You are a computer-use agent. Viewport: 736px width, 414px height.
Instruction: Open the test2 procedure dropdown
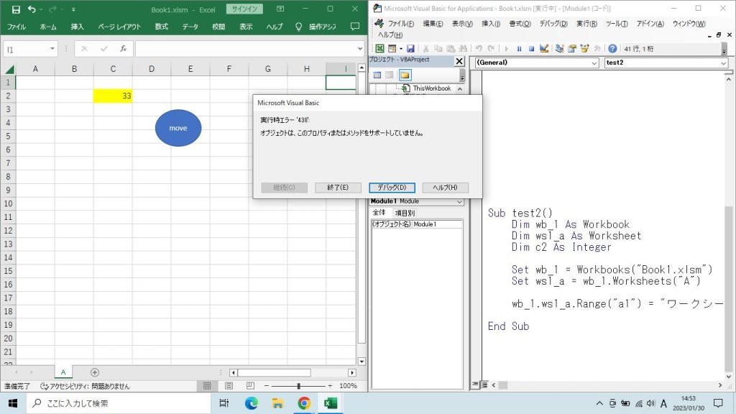click(x=666, y=63)
